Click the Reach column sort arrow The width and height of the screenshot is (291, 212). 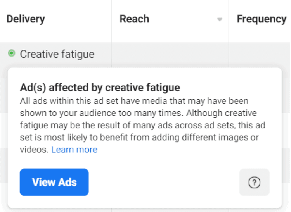tap(220, 19)
